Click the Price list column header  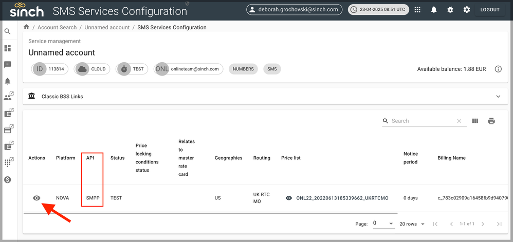[x=291, y=158]
